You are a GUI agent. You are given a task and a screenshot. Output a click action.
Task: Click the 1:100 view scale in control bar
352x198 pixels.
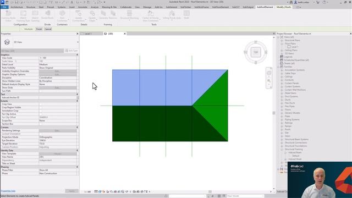[x=87, y=192]
